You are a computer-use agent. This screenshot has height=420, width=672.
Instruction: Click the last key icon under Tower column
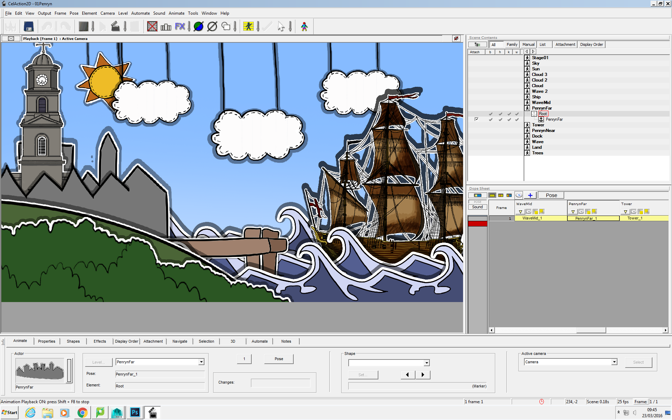[x=647, y=212]
